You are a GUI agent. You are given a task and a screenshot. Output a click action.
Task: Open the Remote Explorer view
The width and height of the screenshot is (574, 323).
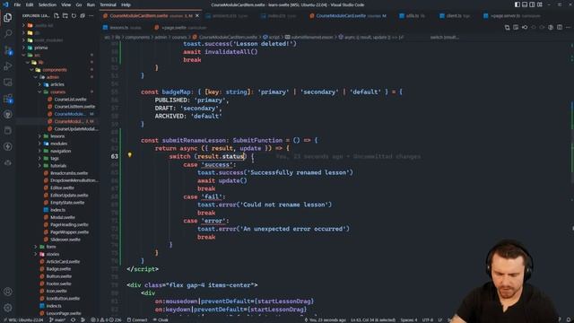tap(8, 83)
